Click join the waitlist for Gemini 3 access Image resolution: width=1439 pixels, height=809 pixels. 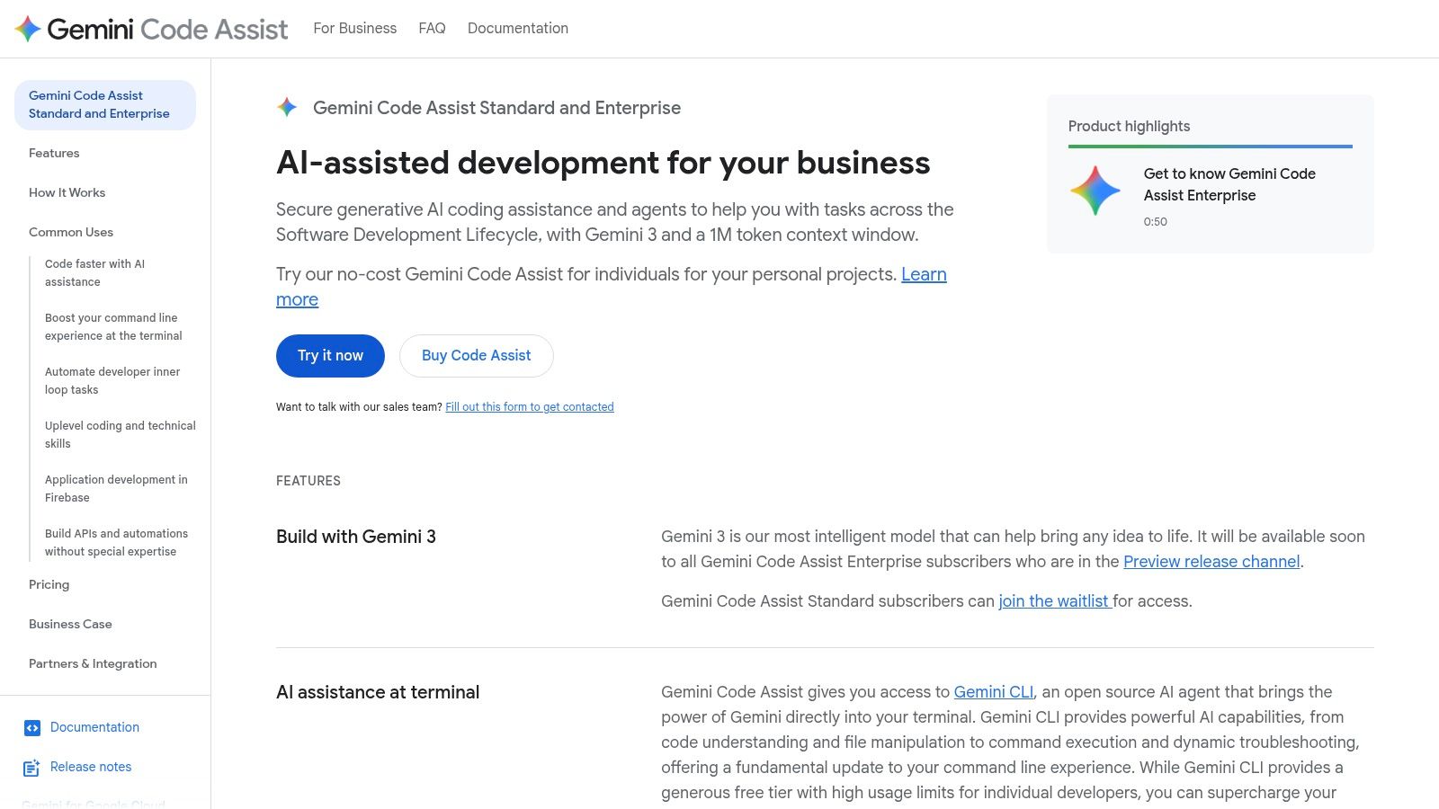pyautogui.click(x=1053, y=600)
